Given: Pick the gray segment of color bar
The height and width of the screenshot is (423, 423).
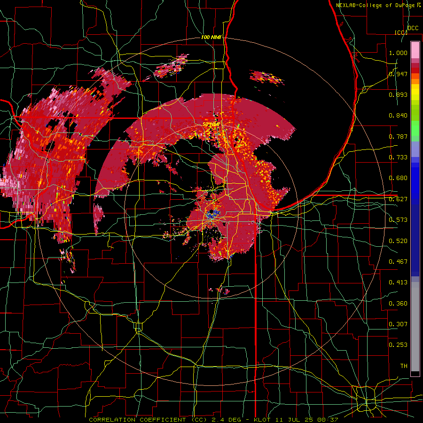Looking at the screenshot, I should coord(415,327).
